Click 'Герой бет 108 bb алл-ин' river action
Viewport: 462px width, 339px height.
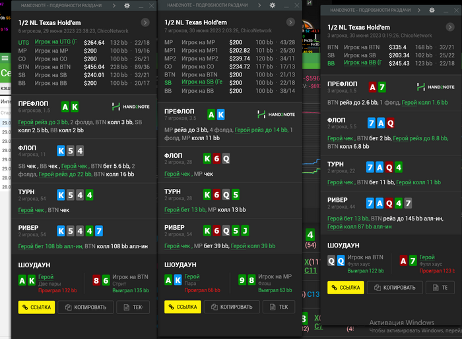click(x=50, y=246)
